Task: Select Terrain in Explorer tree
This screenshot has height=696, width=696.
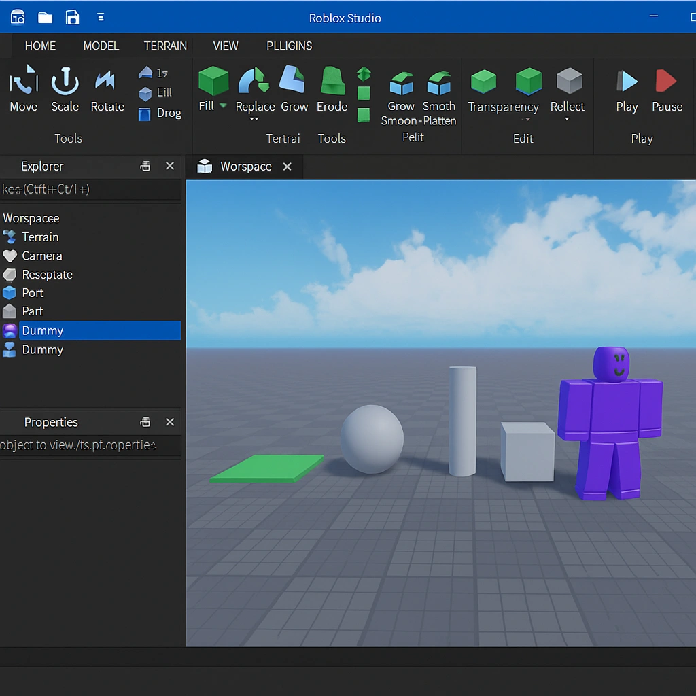Action: [x=40, y=237]
